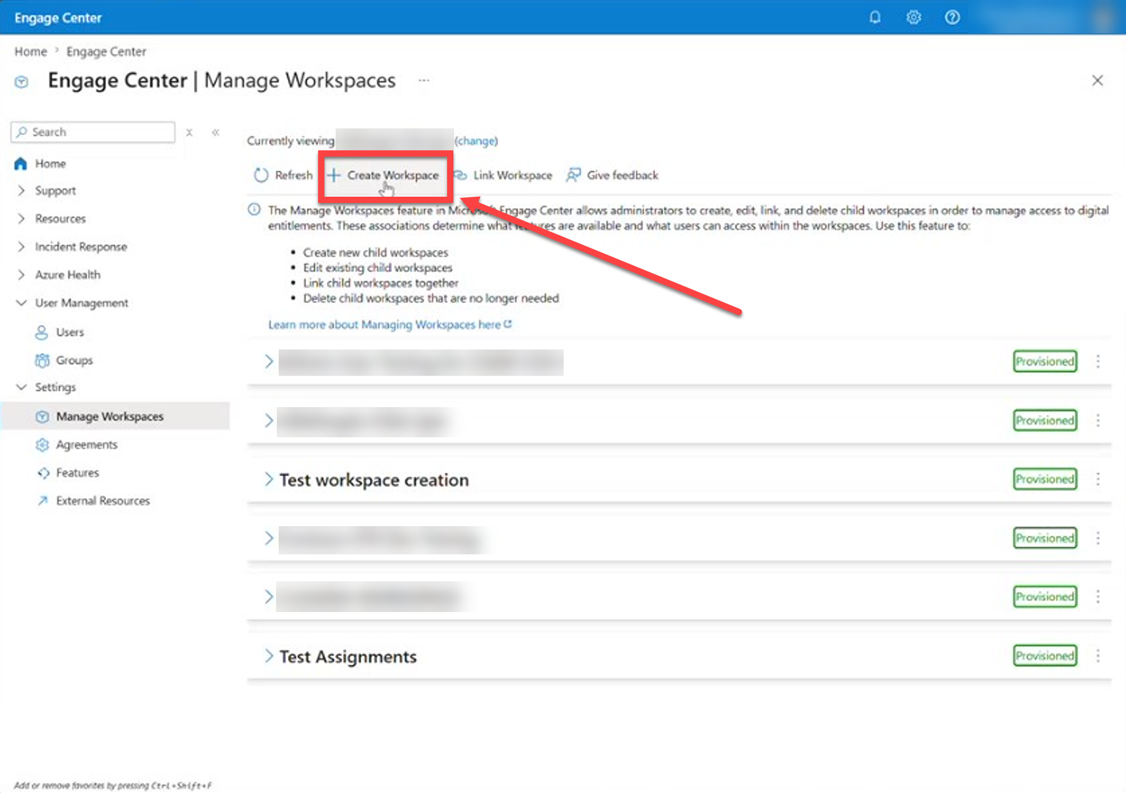This screenshot has height=793, width=1126.
Task: Click the Create Workspace button
Action: (384, 175)
